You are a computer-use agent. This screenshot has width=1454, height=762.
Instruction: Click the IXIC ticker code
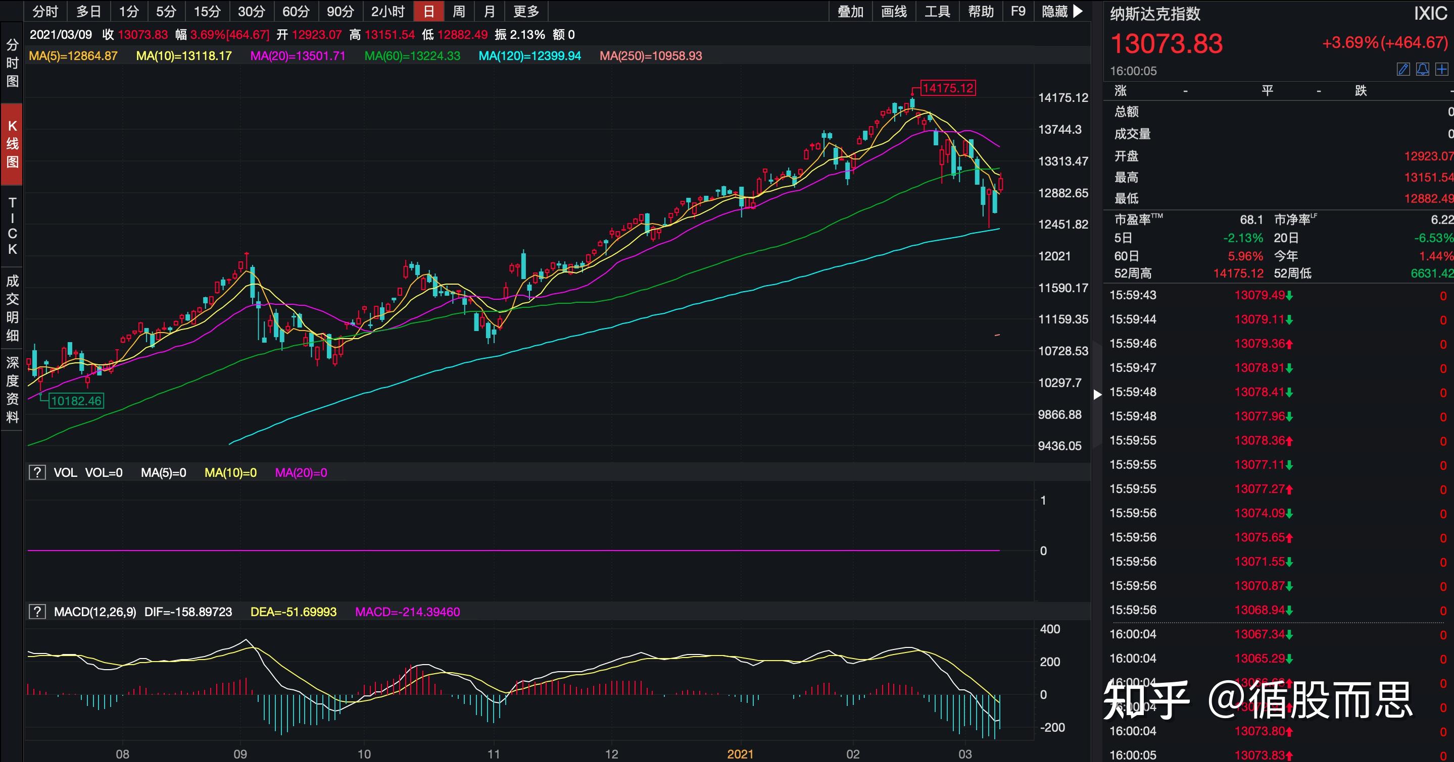coord(1430,14)
